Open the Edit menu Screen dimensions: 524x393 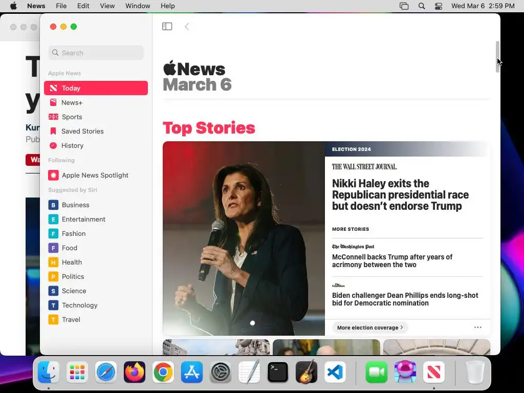pyautogui.click(x=83, y=6)
